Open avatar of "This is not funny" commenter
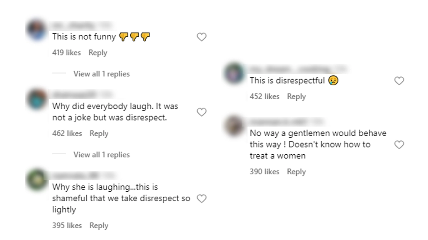 (x=37, y=30)
